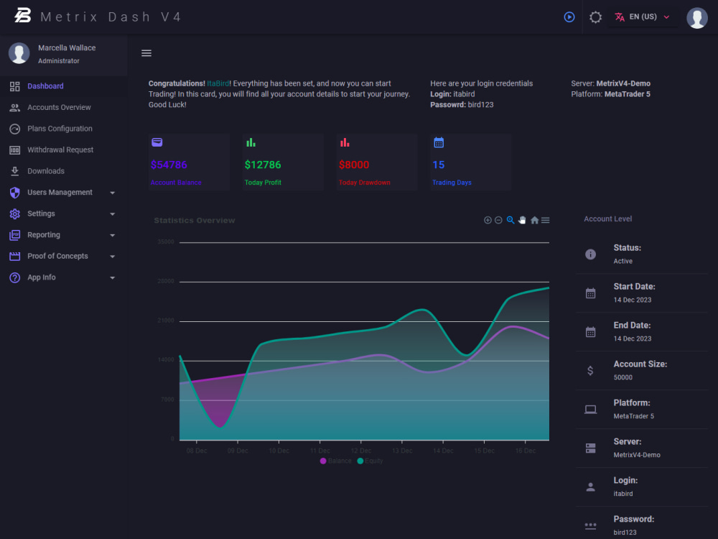Click the zoom-out icon above the chart
Image resolution: width=718 pixels, height=539 pixels.
pyautogui.click(x=498, y=220)
